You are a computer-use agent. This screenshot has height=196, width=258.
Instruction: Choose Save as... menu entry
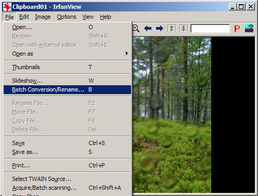[x=67, y=152]
